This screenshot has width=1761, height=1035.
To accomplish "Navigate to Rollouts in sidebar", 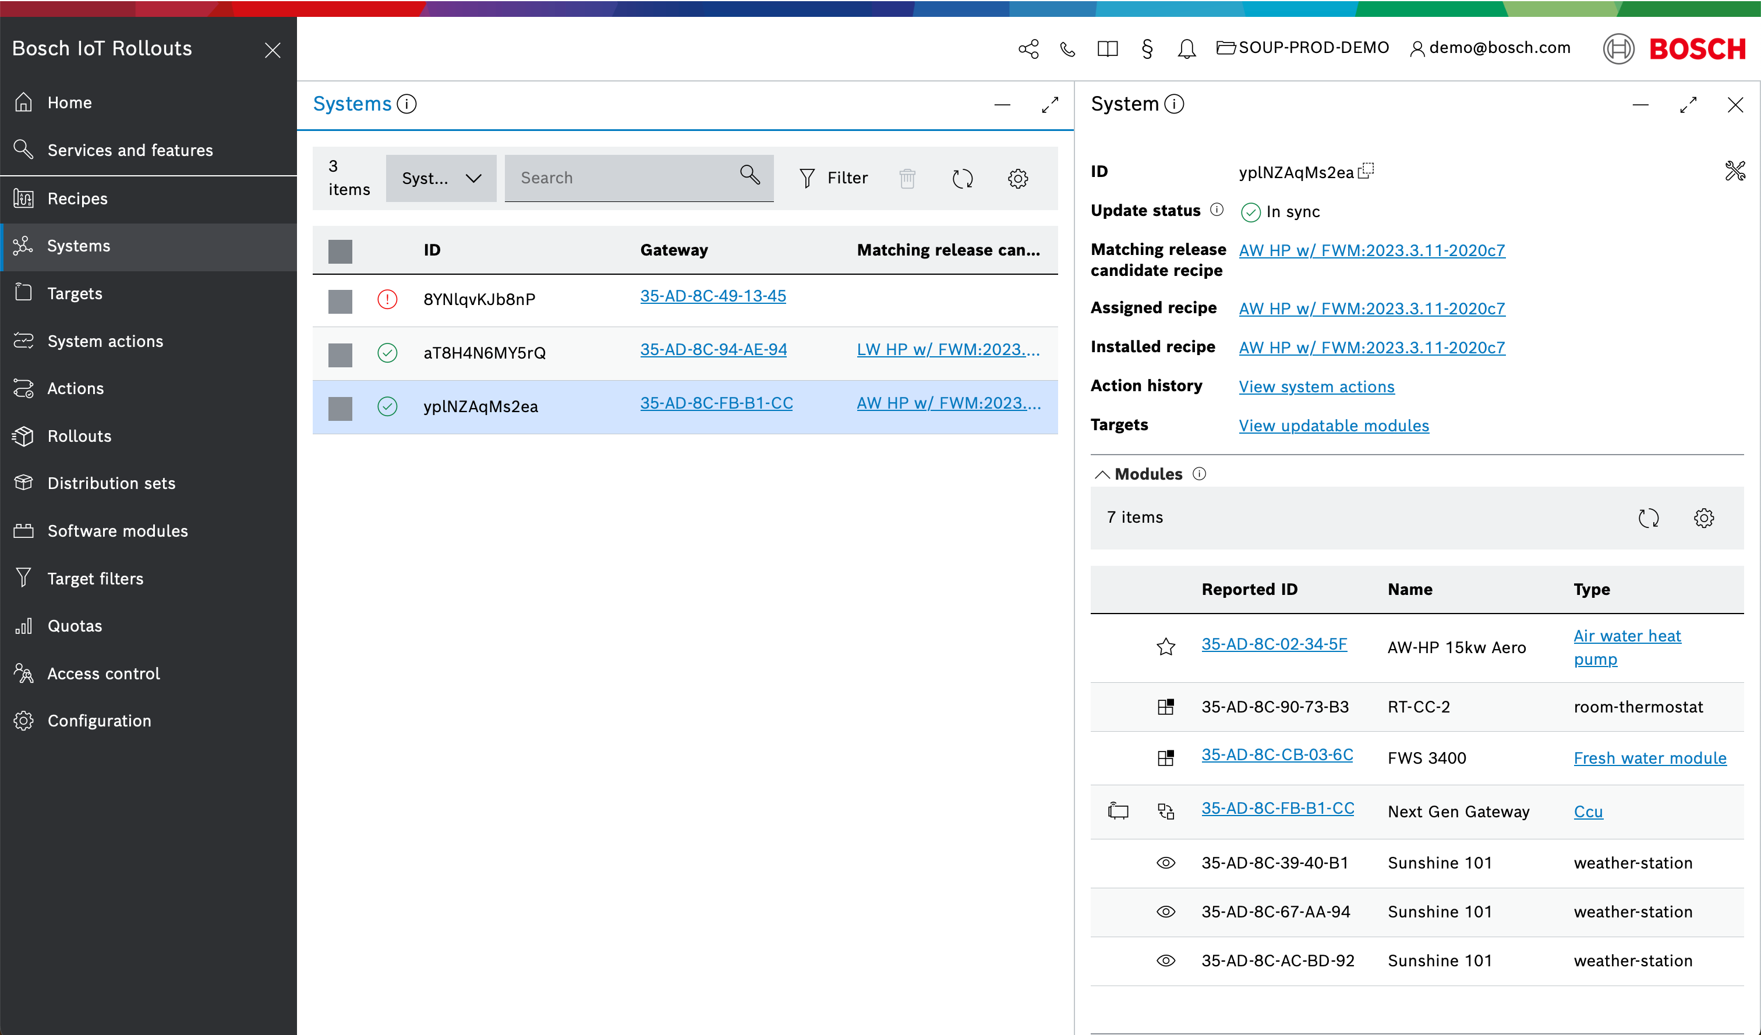I will [79, 436].
